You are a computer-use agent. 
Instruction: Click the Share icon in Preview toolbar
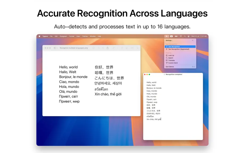click(x=108, y=48)
